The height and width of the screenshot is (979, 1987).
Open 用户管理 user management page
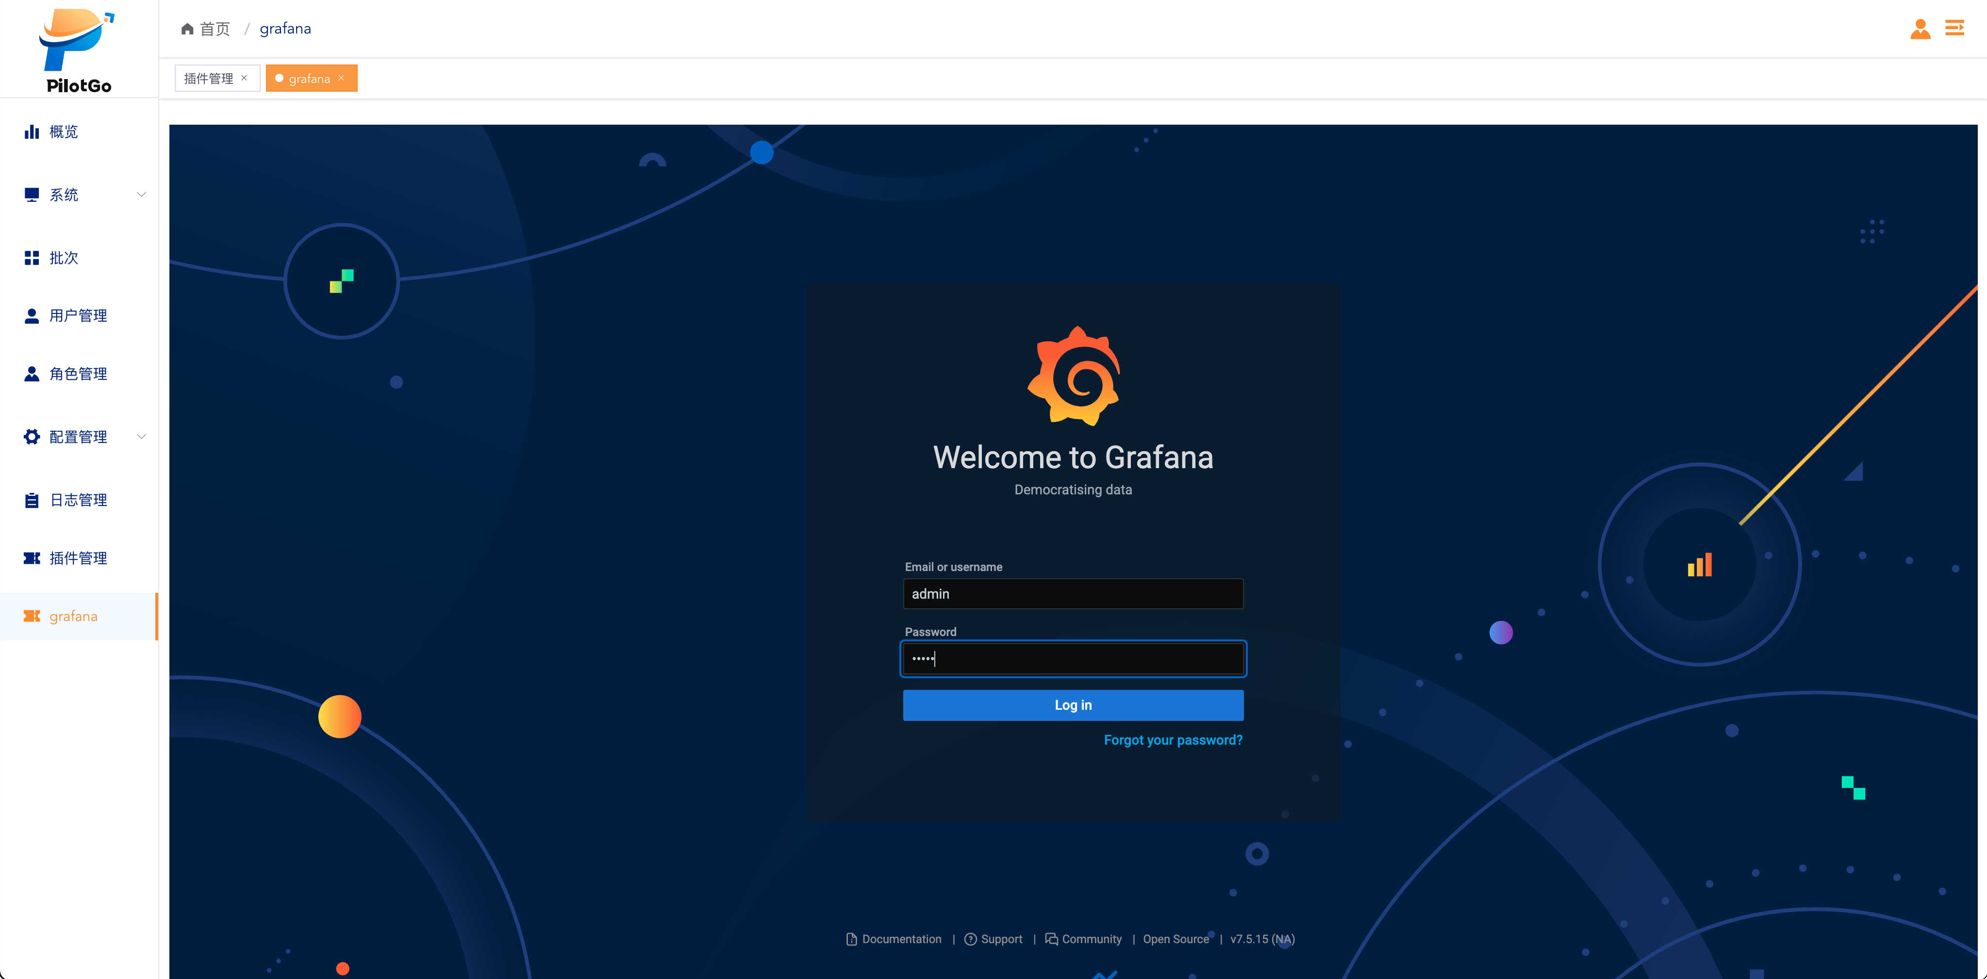78,316
